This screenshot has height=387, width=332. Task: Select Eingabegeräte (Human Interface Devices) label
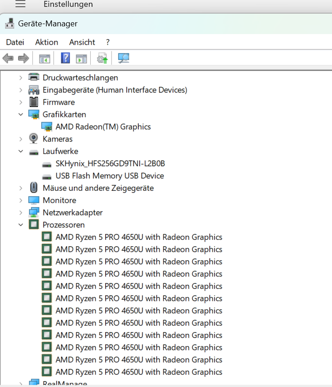point(115,90)
